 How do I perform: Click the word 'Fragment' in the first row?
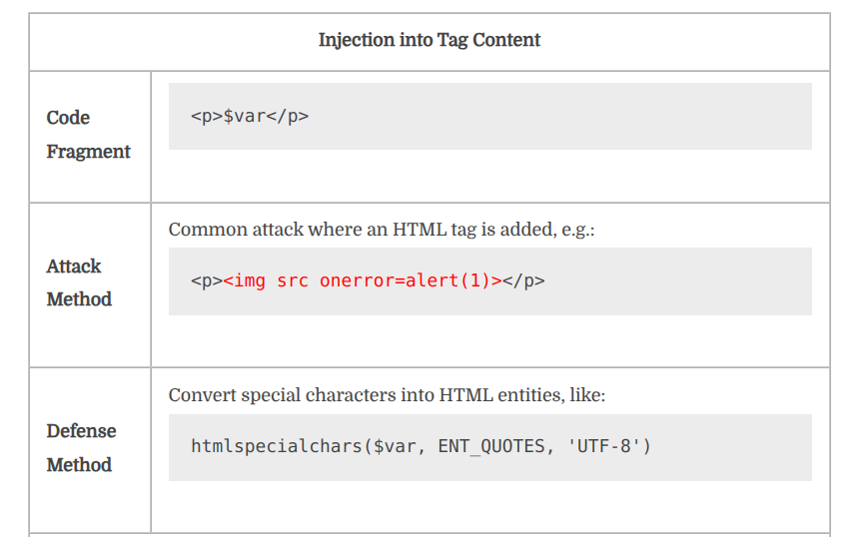(x=88, y=152)
